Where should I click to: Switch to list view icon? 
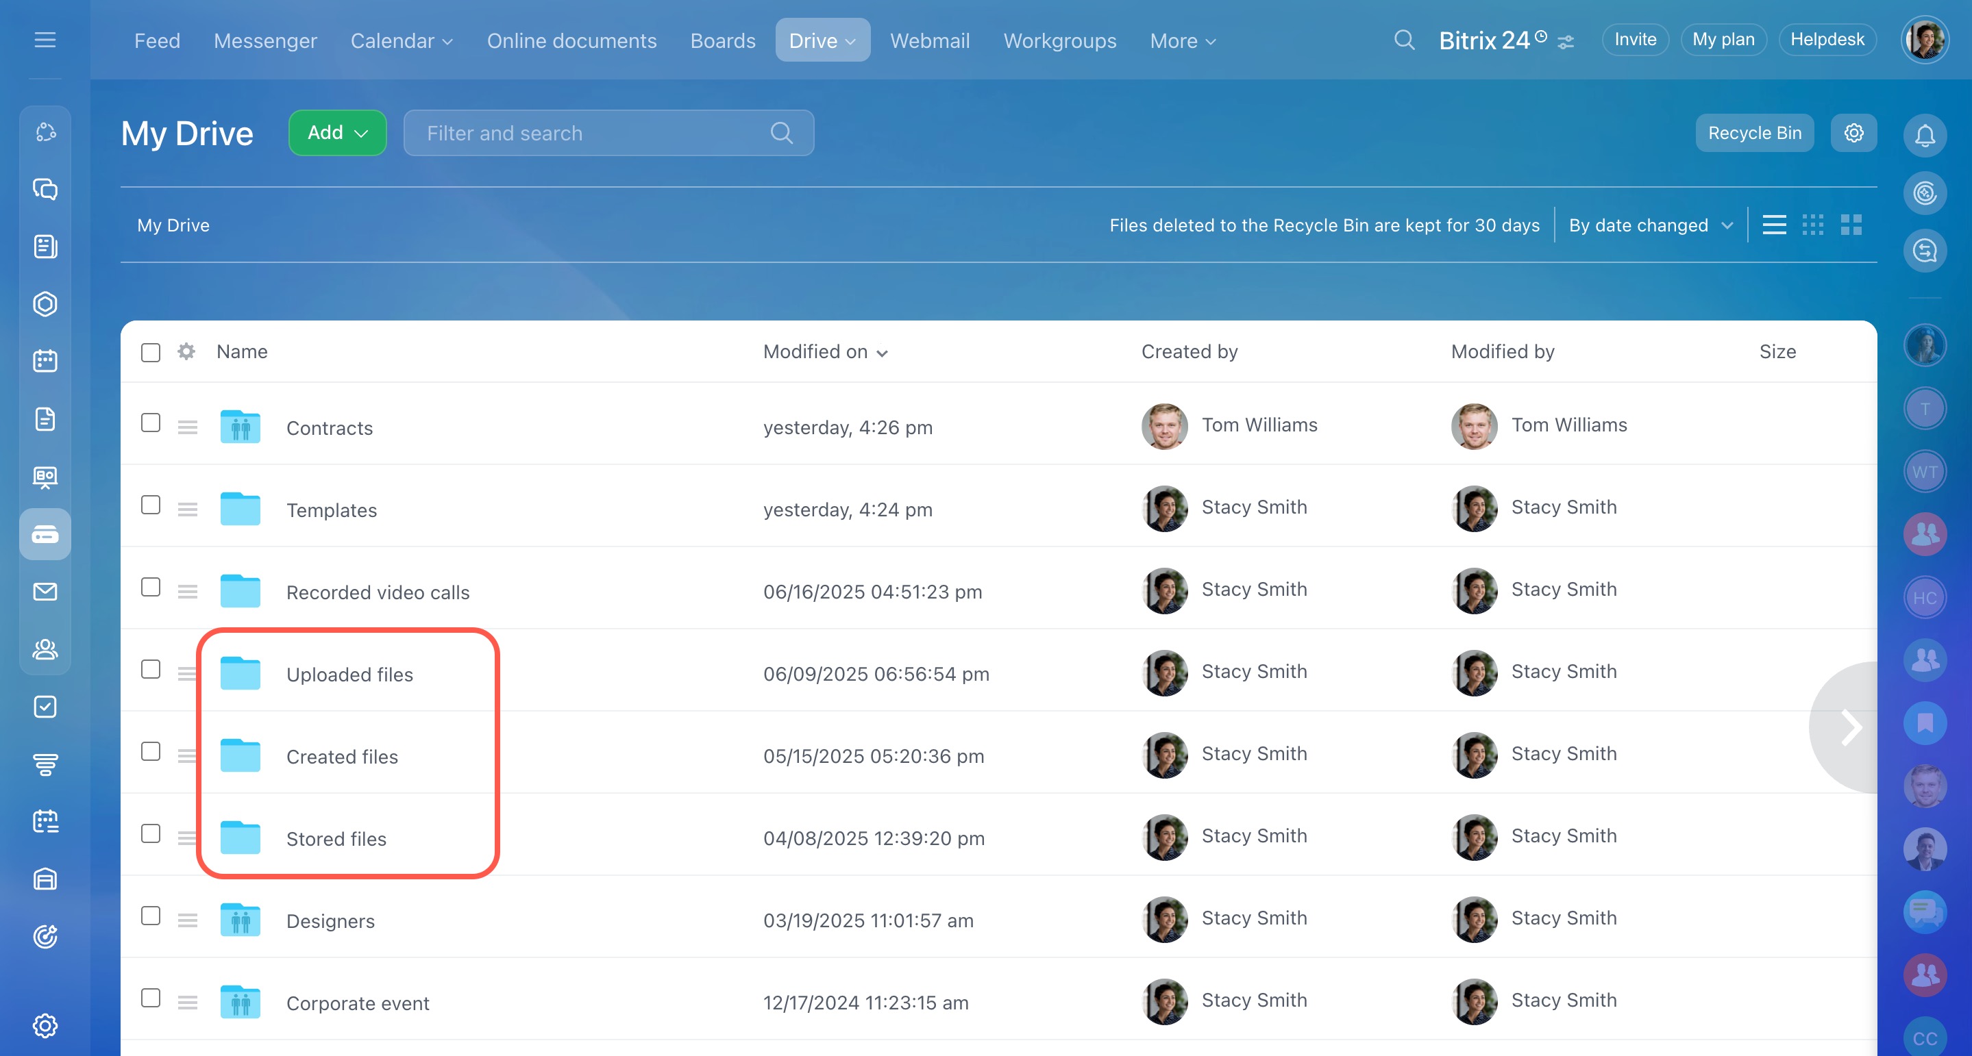point(1774,225)
